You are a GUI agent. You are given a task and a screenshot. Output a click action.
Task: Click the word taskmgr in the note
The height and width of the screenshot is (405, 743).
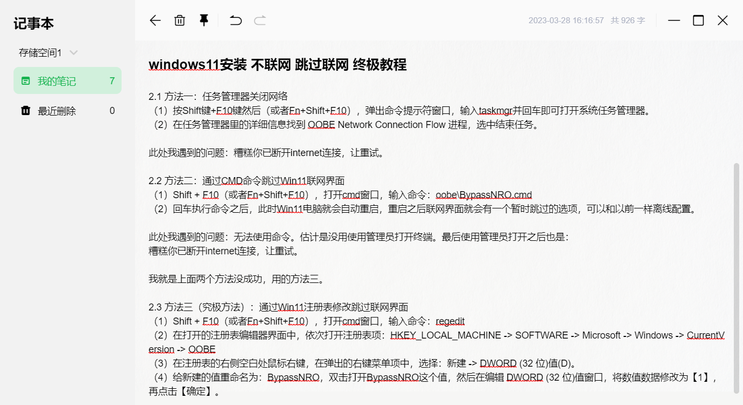(496, 111)
